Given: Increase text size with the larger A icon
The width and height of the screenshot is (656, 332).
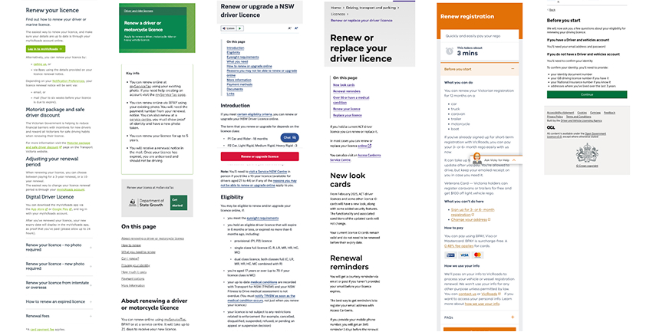Looking at the screenshot, I should [296, 28].
